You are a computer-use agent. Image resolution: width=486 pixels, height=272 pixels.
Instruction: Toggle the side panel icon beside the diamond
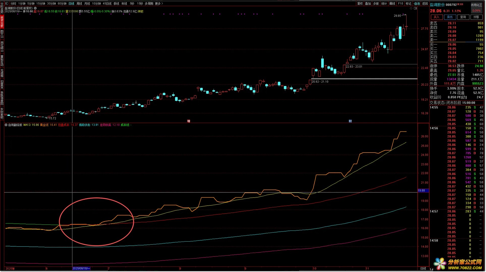[415, 8]
